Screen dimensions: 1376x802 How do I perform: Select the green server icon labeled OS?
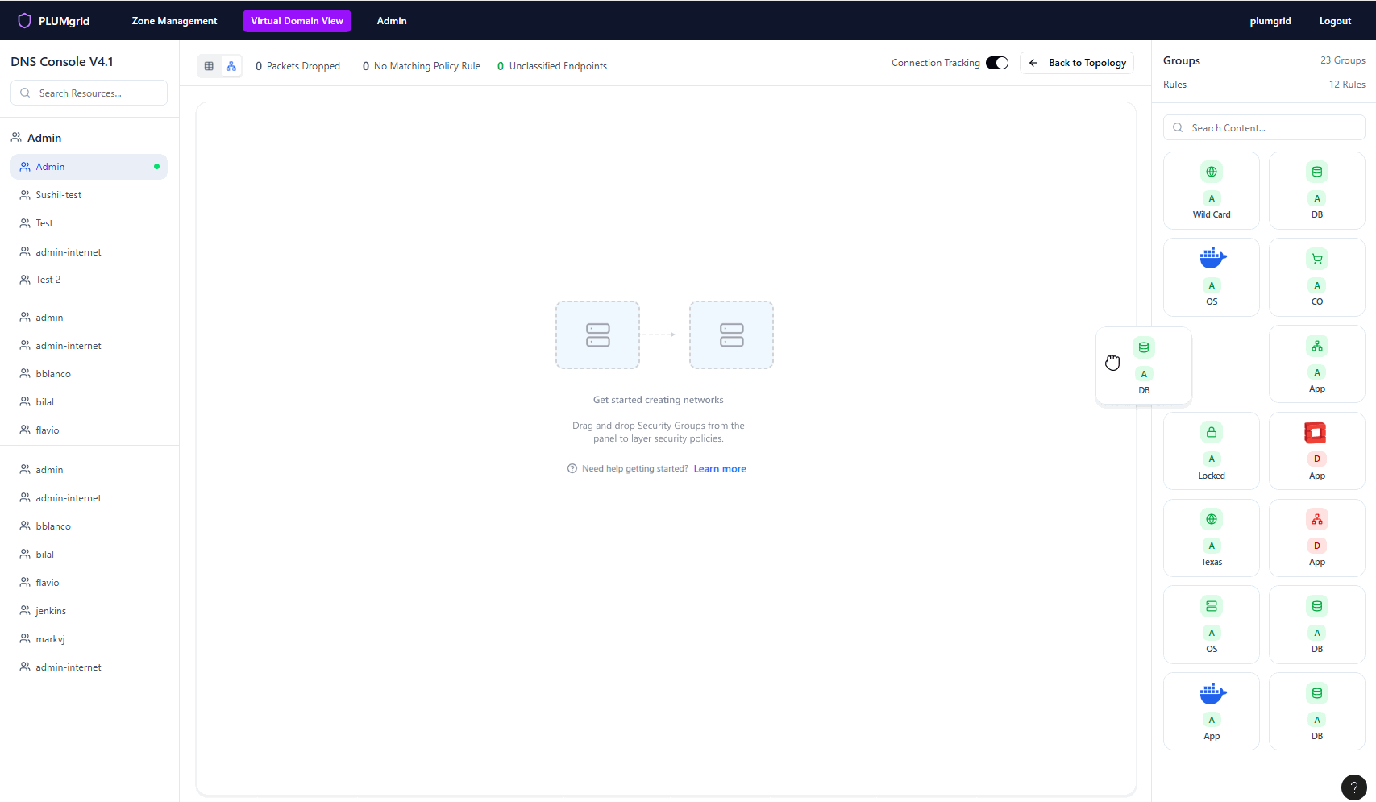1211,606
